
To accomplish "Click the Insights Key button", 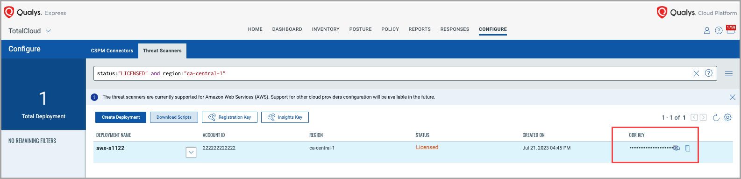I will click(285, 117).
